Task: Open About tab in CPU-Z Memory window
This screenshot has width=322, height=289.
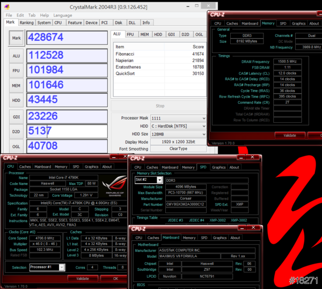Action: [x=314, y=24]
